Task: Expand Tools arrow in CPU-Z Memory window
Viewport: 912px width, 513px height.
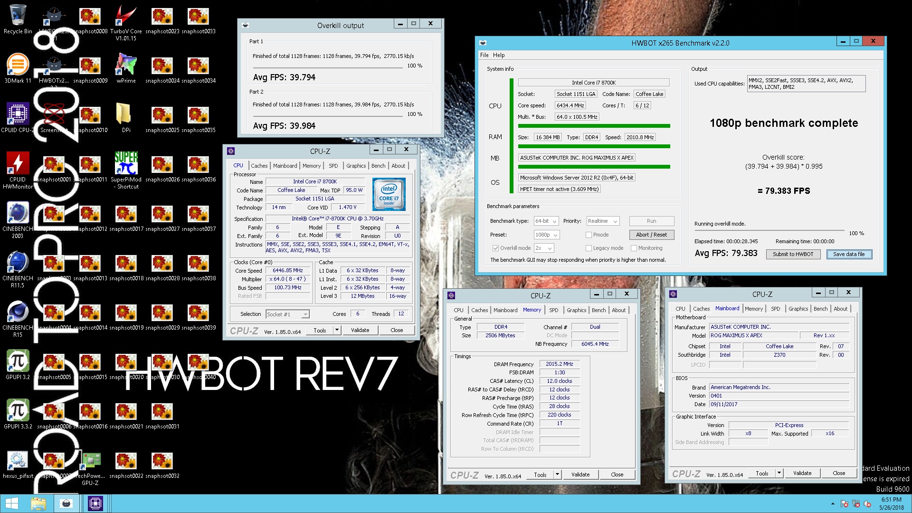Action: tap(557, 475)
